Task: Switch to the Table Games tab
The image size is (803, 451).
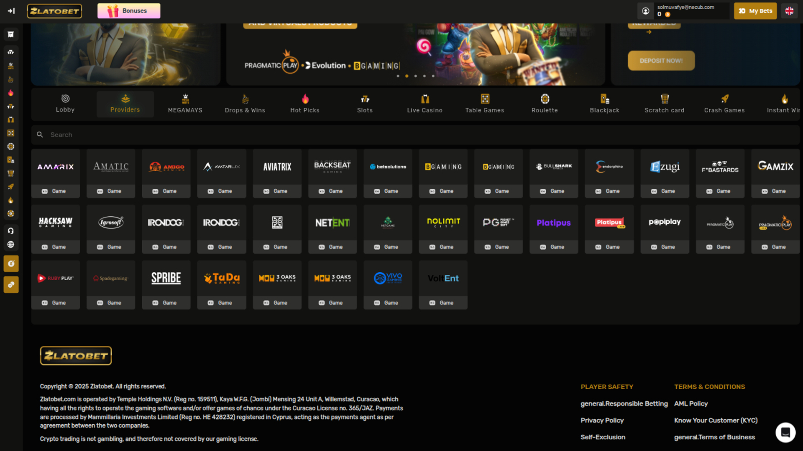Action: click(x=484, y=104)
